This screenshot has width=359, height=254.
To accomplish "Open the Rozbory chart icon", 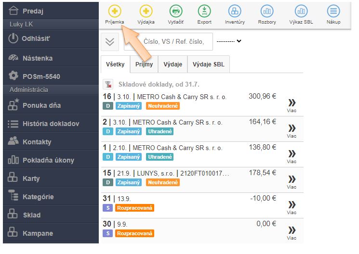I will (266, 11).
